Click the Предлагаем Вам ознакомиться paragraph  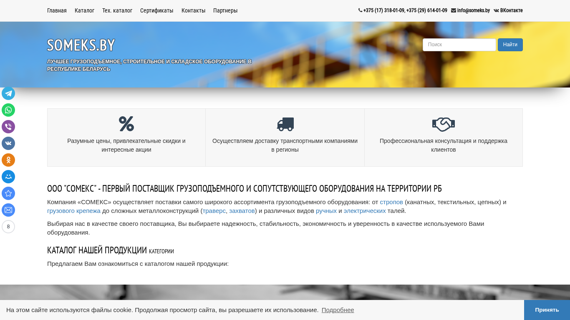point(138,264)
